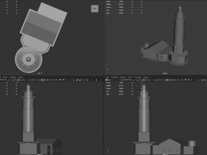Screen dimensions: 207x155
Task: Click exposure value field showing 0.00
Action: 91,80
